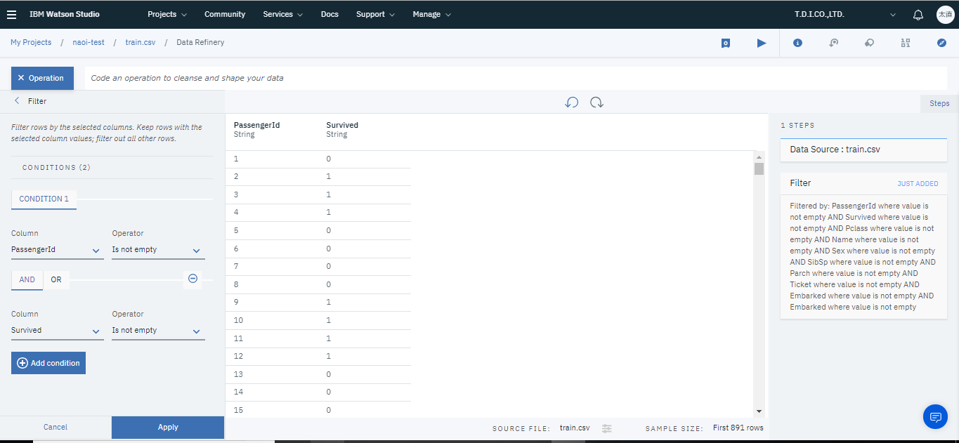Open the information panel icon
The width and height of the screenshot is (959, 443).
tap(797, 43)
